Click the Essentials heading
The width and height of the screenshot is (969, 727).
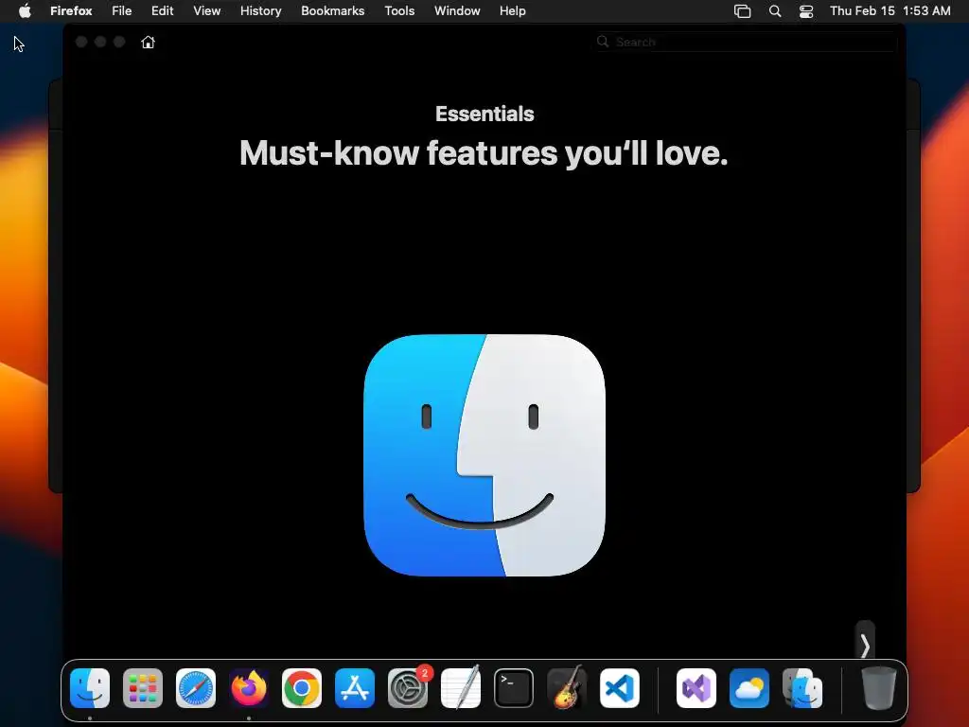pos(484,114)
